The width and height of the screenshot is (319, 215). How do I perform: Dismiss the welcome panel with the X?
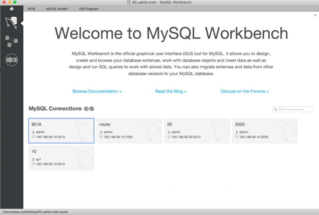pyautogui.click(x=315, y=15)
